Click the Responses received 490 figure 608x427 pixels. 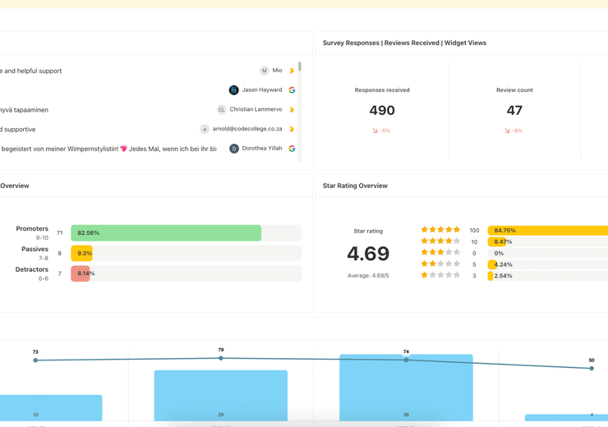(x=382, y=110)
